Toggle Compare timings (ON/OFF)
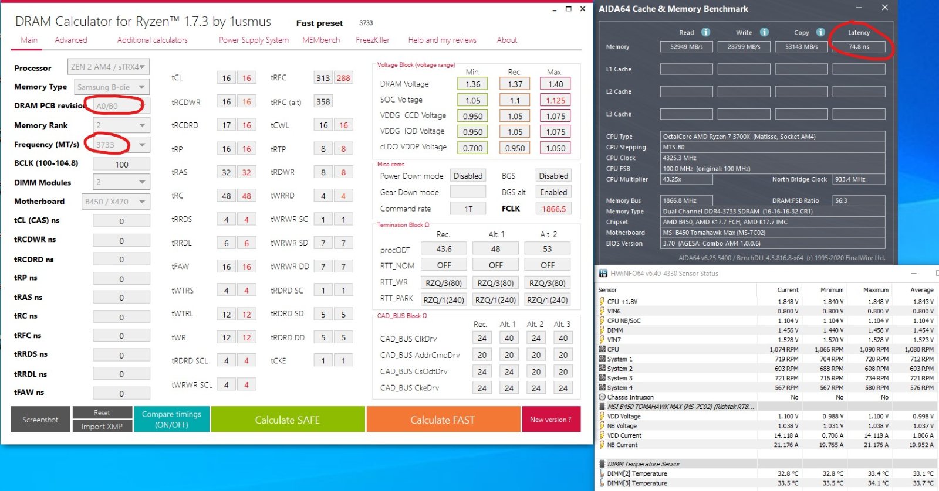The height and width of the screenshot is (491, 939). (171, 420)
